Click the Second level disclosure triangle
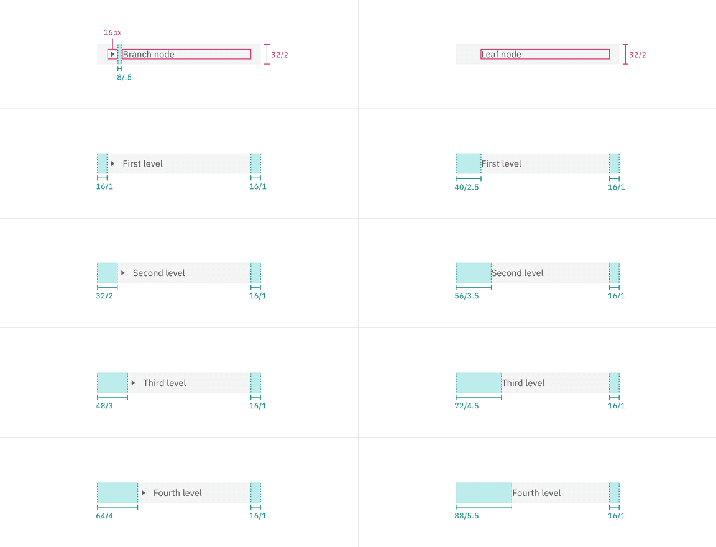The width and height of the screenshot is (716, 547). tap(123, 273)
